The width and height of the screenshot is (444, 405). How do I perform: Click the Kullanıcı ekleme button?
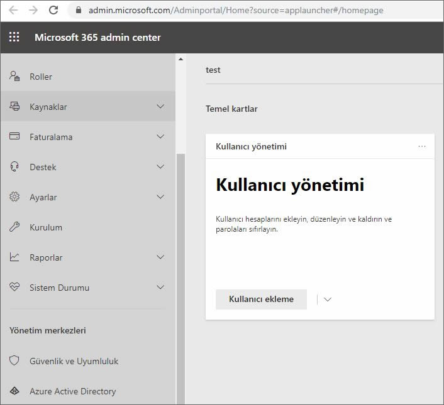(x=261, y=299)
